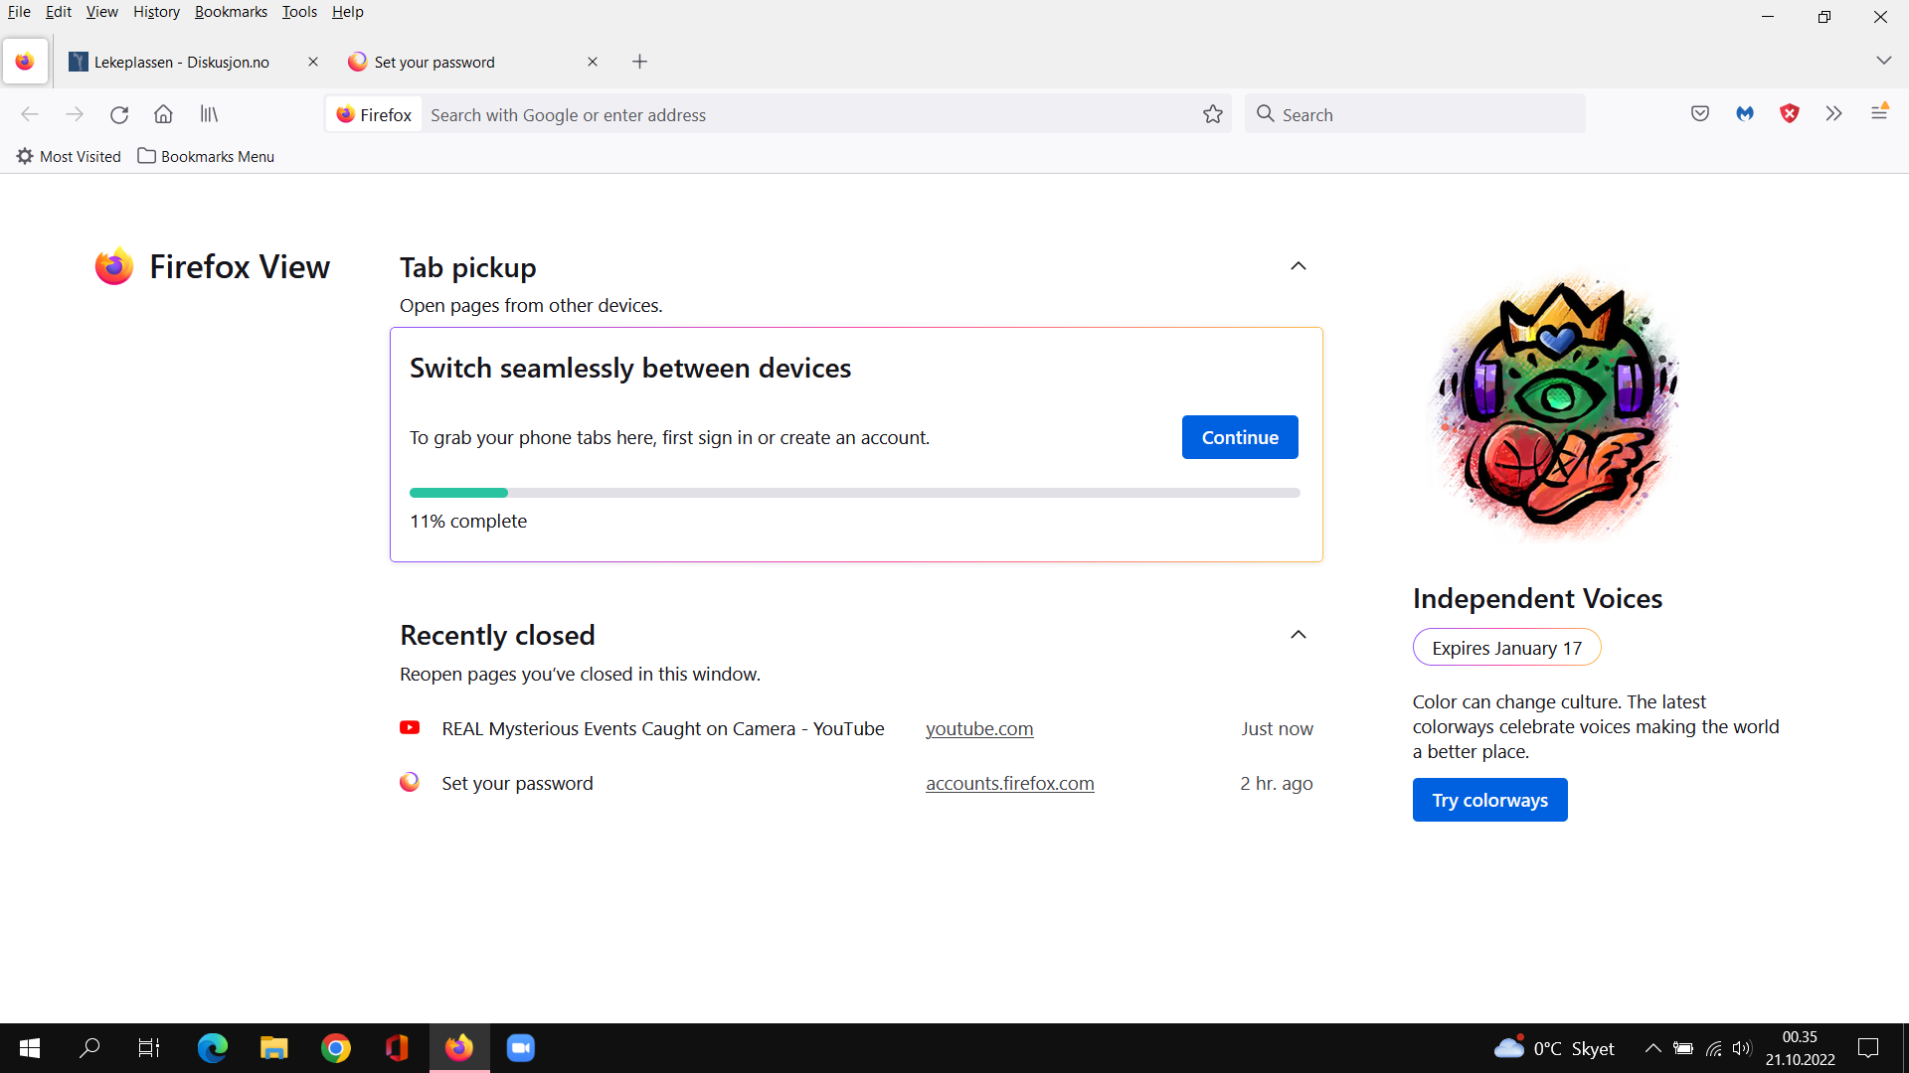The height and width of the screenshot is (1073, 1909).
Task: Click the battery status icon
Action: 1683,1048
